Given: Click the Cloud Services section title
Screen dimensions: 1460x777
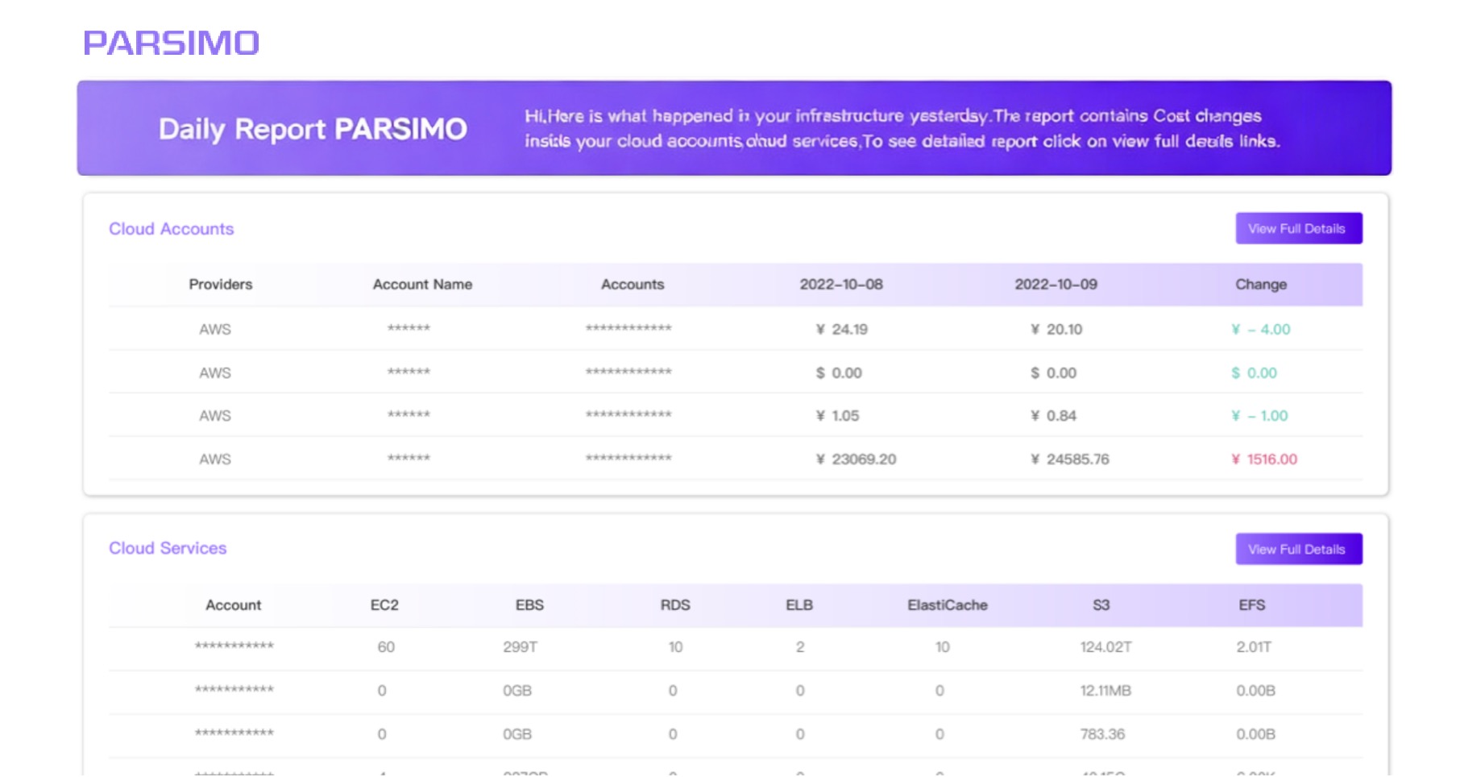Looking at the screenshot, I should click(x=168, y=548).
